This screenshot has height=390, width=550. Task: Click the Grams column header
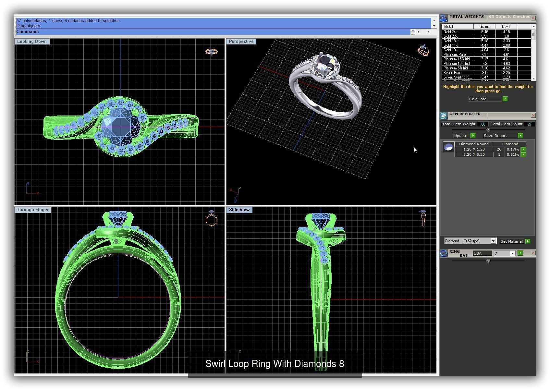(484, 27)
